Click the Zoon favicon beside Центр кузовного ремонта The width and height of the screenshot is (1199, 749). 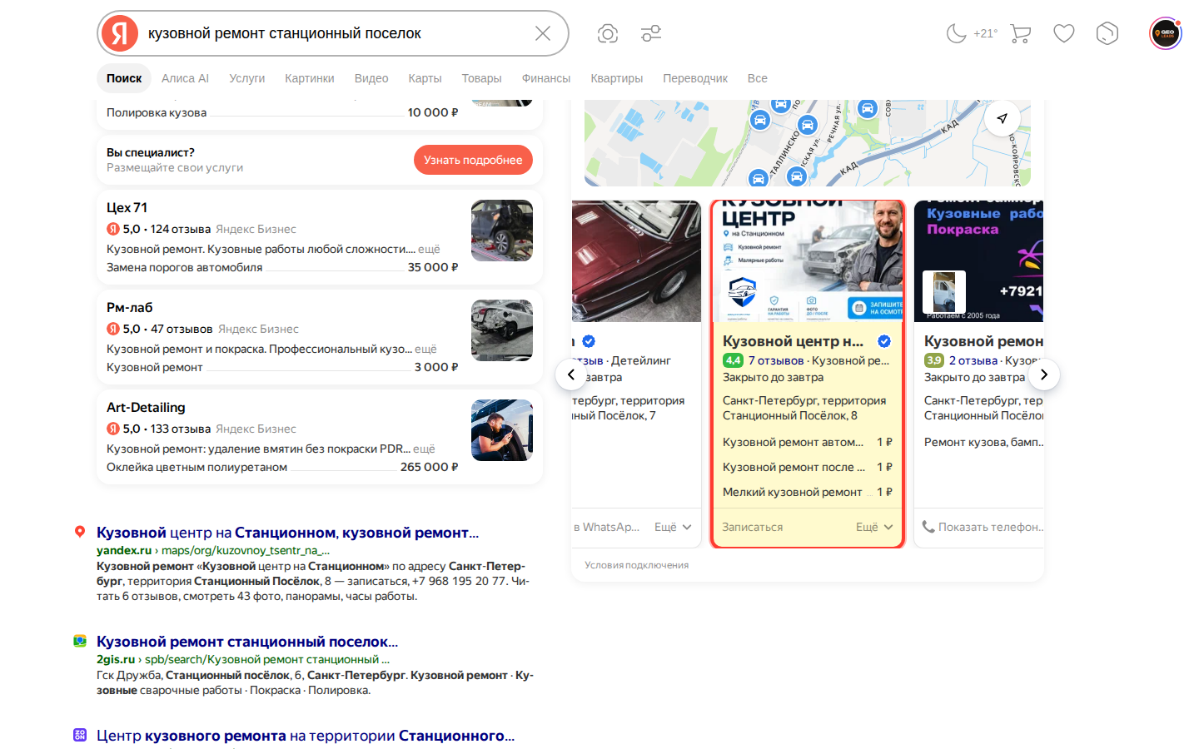coord(80,735)
